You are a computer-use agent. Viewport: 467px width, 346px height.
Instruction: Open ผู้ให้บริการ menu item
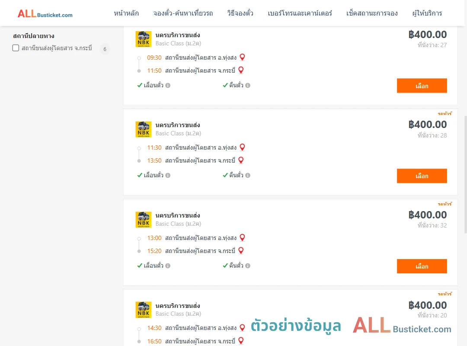tap(427, 13)
